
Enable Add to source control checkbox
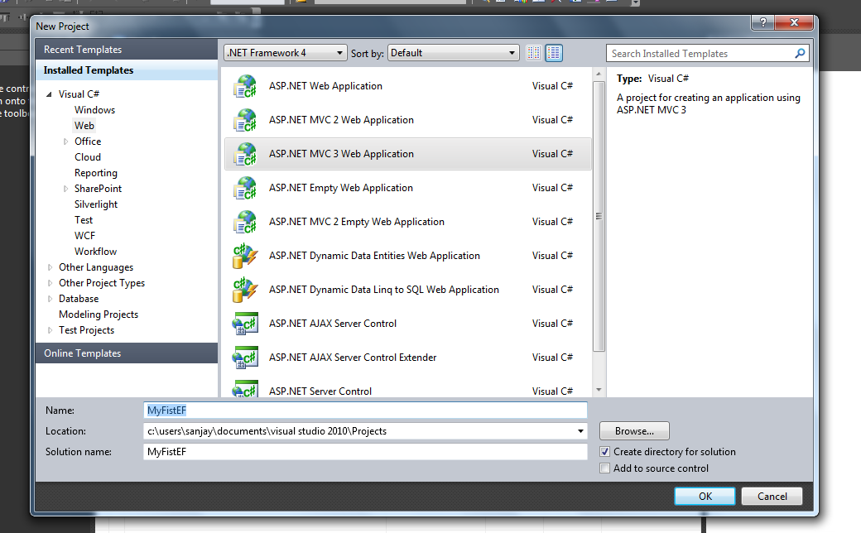(604, 468)
